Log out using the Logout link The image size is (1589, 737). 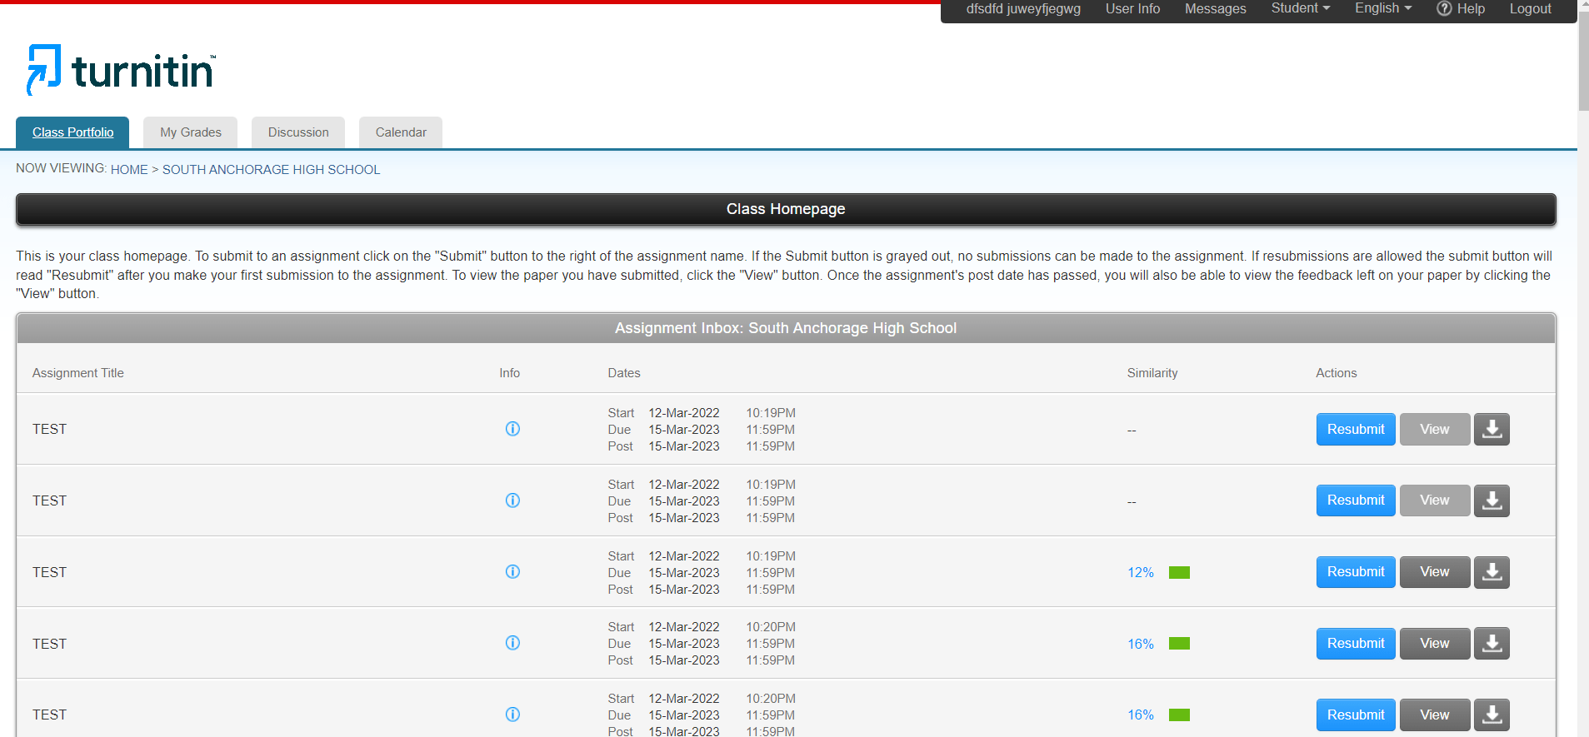click(x=1531, y=8)
